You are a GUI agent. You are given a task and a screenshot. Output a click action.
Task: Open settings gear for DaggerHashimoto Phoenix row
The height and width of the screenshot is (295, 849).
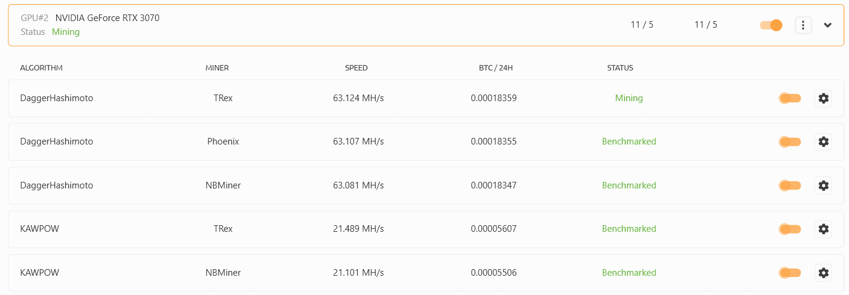823,141
